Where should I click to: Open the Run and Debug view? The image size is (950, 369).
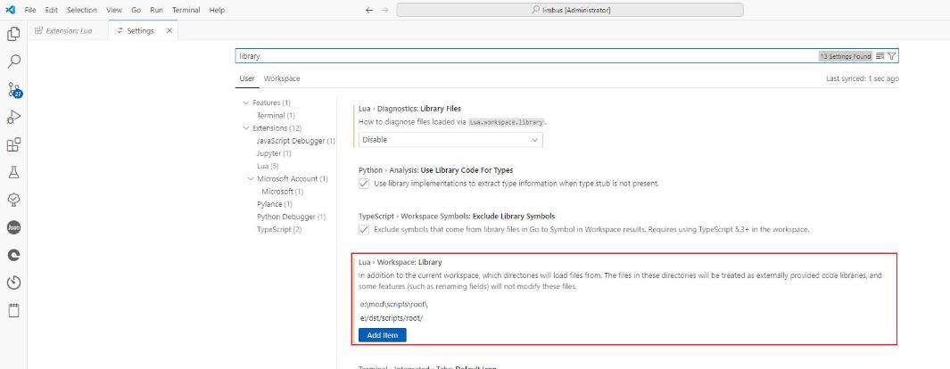[x=13, y=117]
